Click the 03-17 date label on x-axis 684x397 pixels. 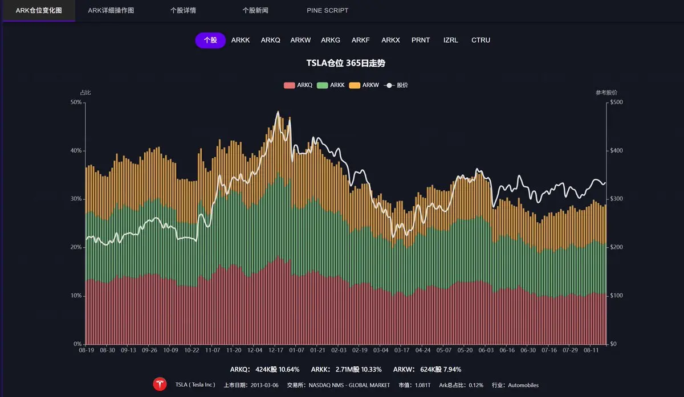coord(402,350)
